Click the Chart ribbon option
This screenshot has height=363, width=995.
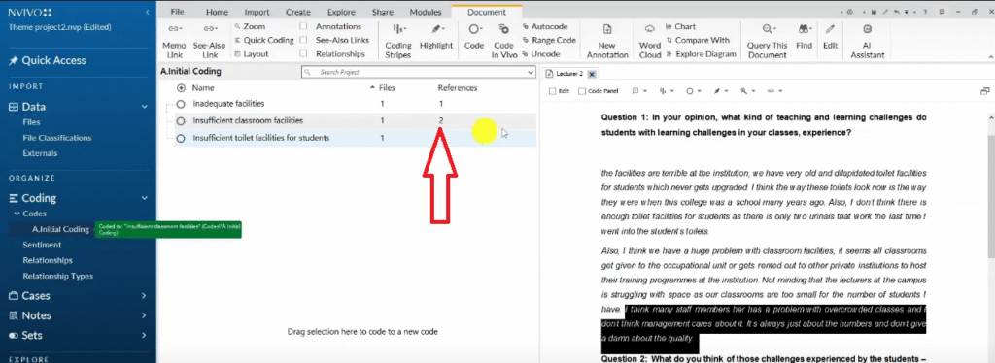pyautogui.click(x=680, y=26)
